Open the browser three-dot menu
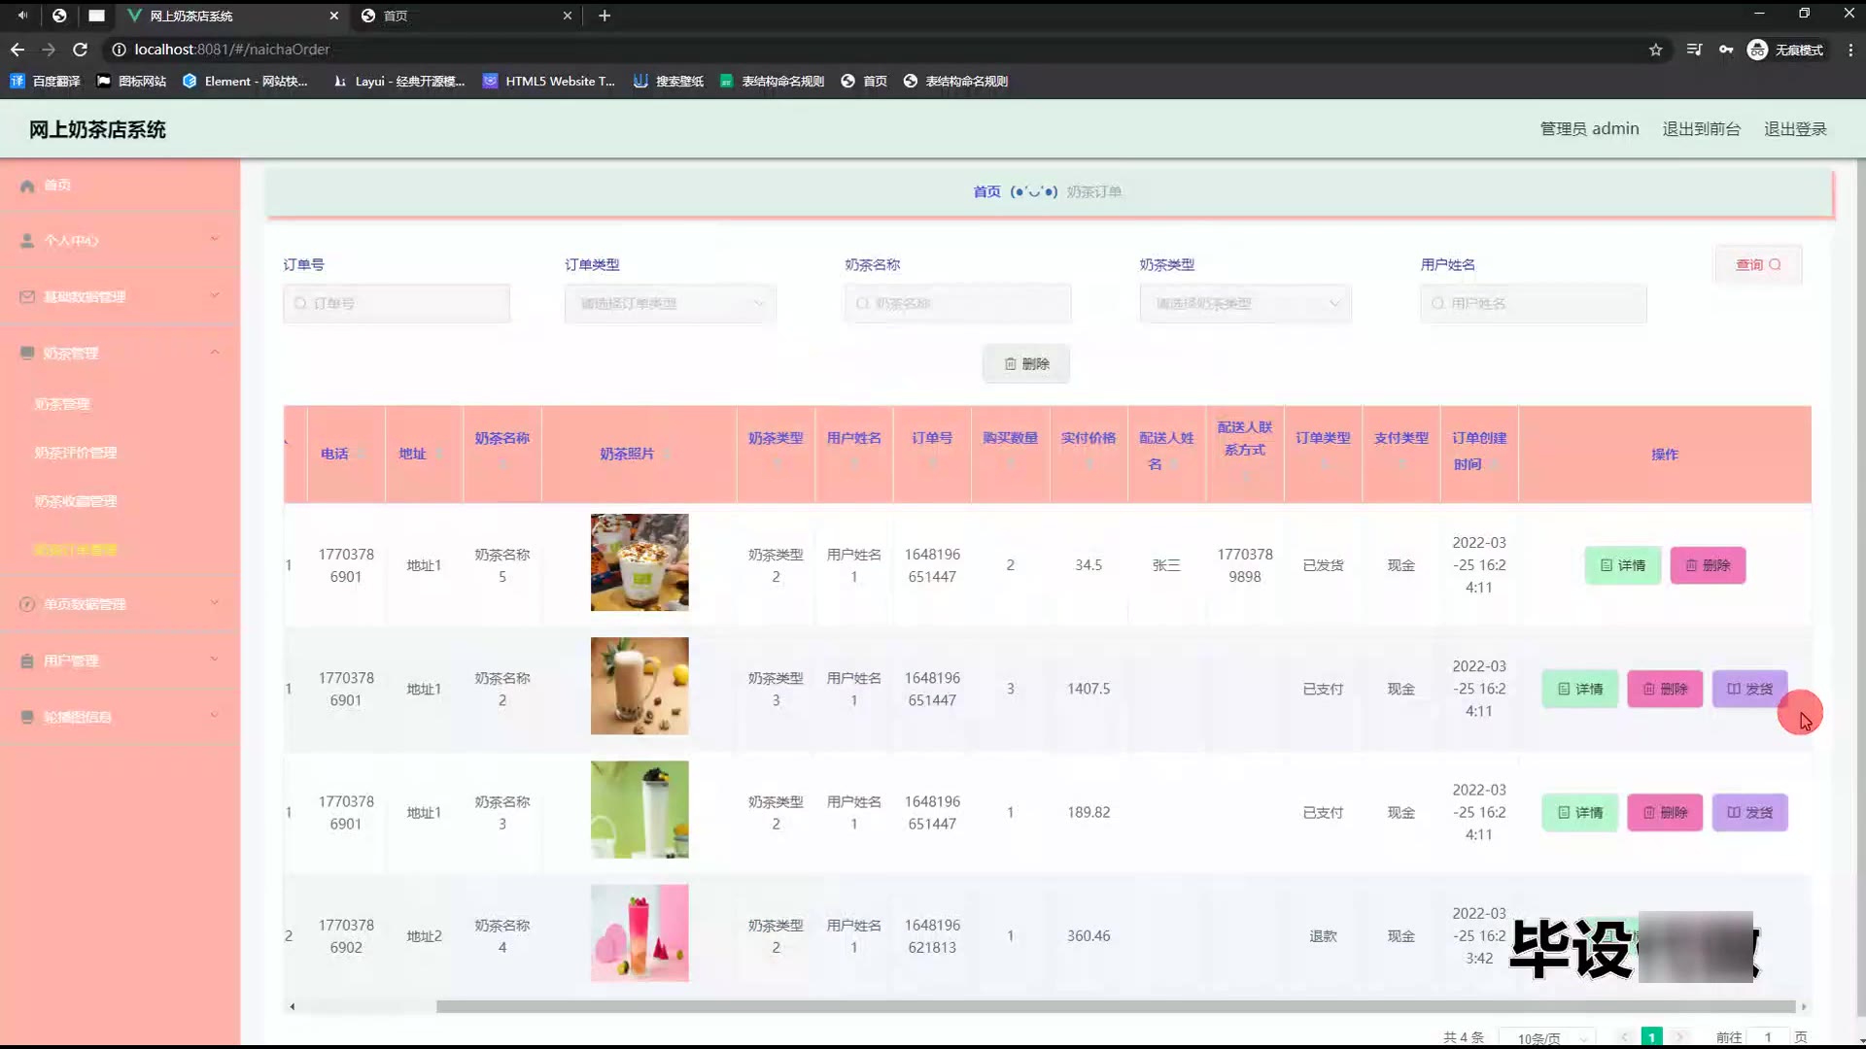The width and height of the screenshot is (1866, 1049). point(1849,50)
